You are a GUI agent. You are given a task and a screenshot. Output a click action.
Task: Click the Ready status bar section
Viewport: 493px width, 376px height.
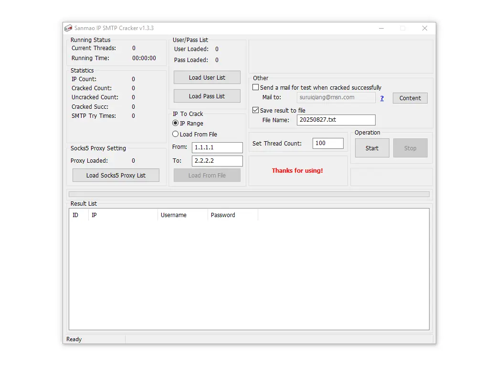(94, 339)
